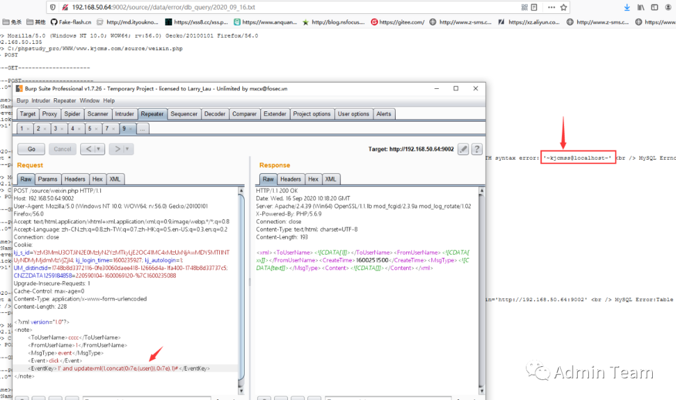The image size is (676, 400).
Task: Open the Firefox account icon
Action: (x=668, y=8)
